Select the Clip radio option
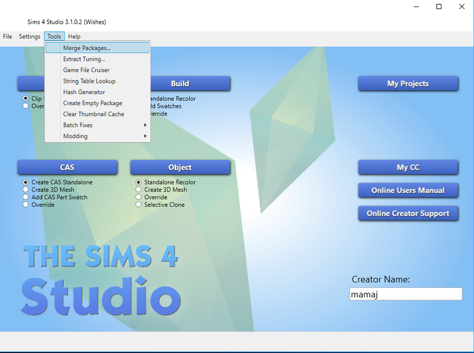Screen dimensions: 474x353 tap(25, 98)
